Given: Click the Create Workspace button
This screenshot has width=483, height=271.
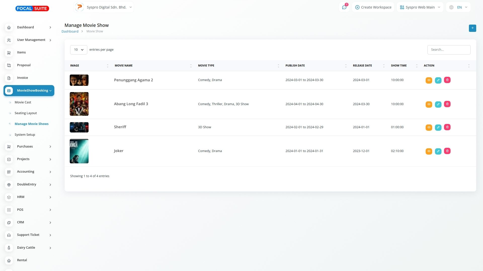Looking at the screenshot, I should (x=373, y=7).
